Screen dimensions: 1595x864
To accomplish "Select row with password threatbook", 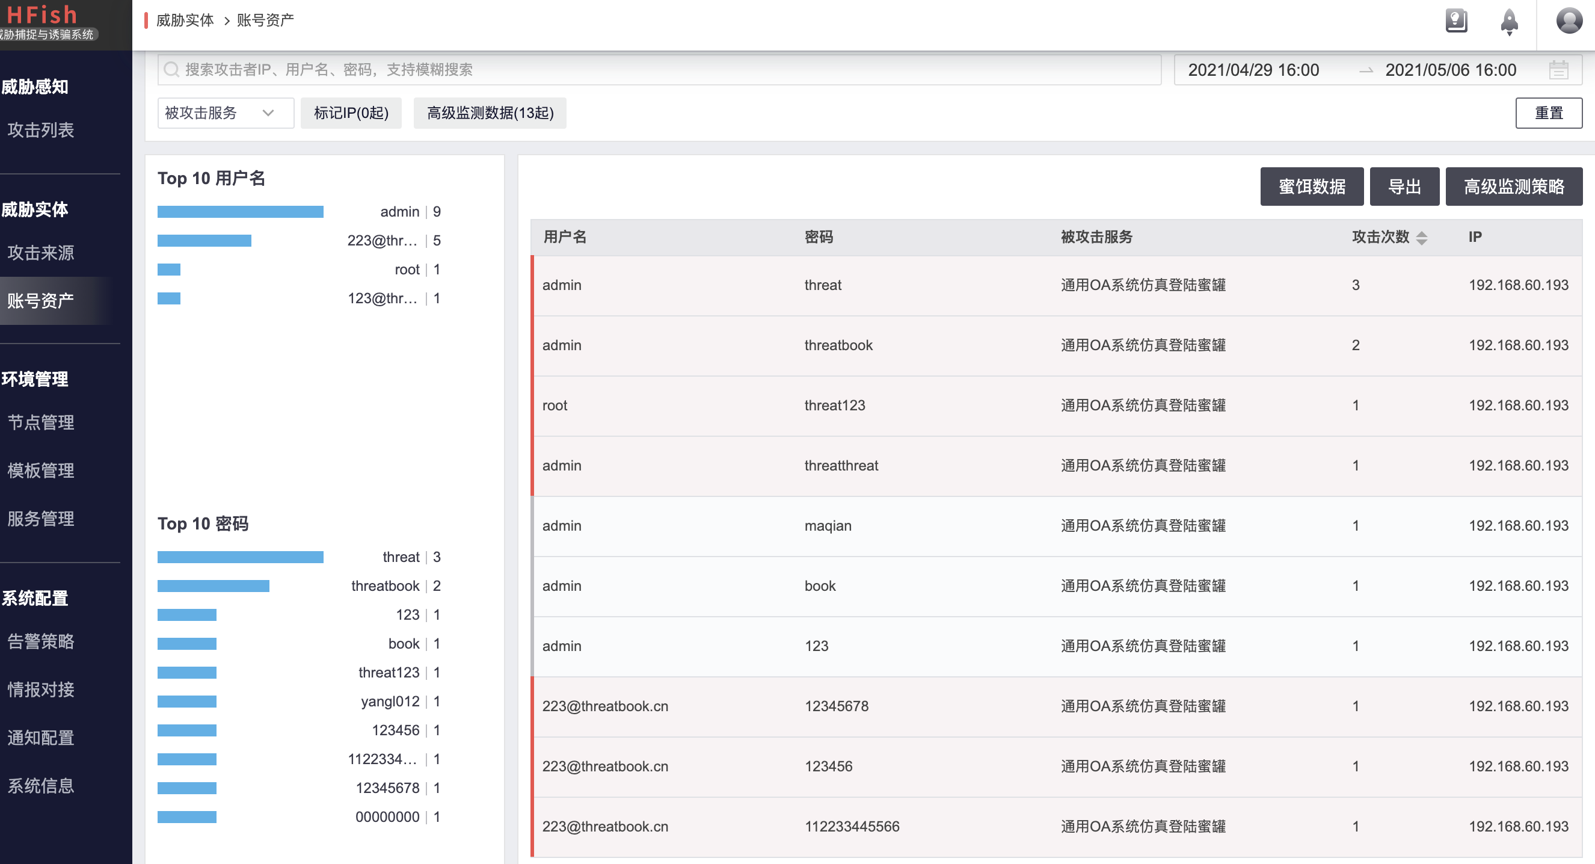I will click(x=1057, y=345).
